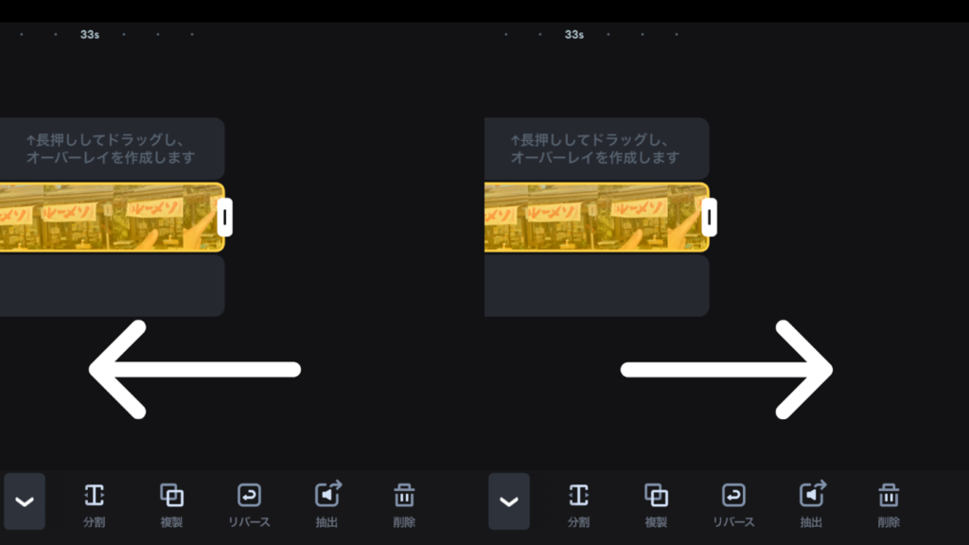Tap the 抽出 extract icon in right panel
Image resolution: width=969 pixels, height=545 pixels.
(811, 505)
